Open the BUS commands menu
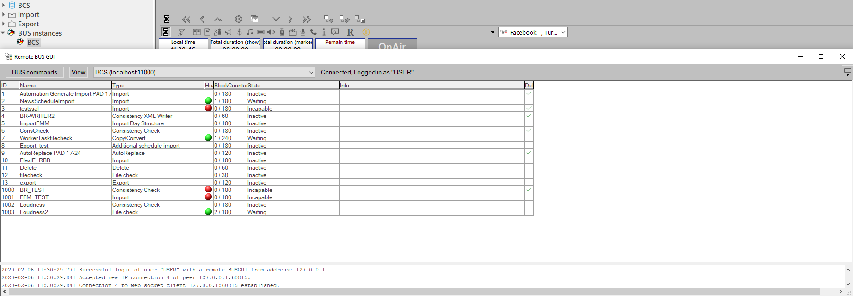Viewport: 853px width, 296px height. coord(35,72)
